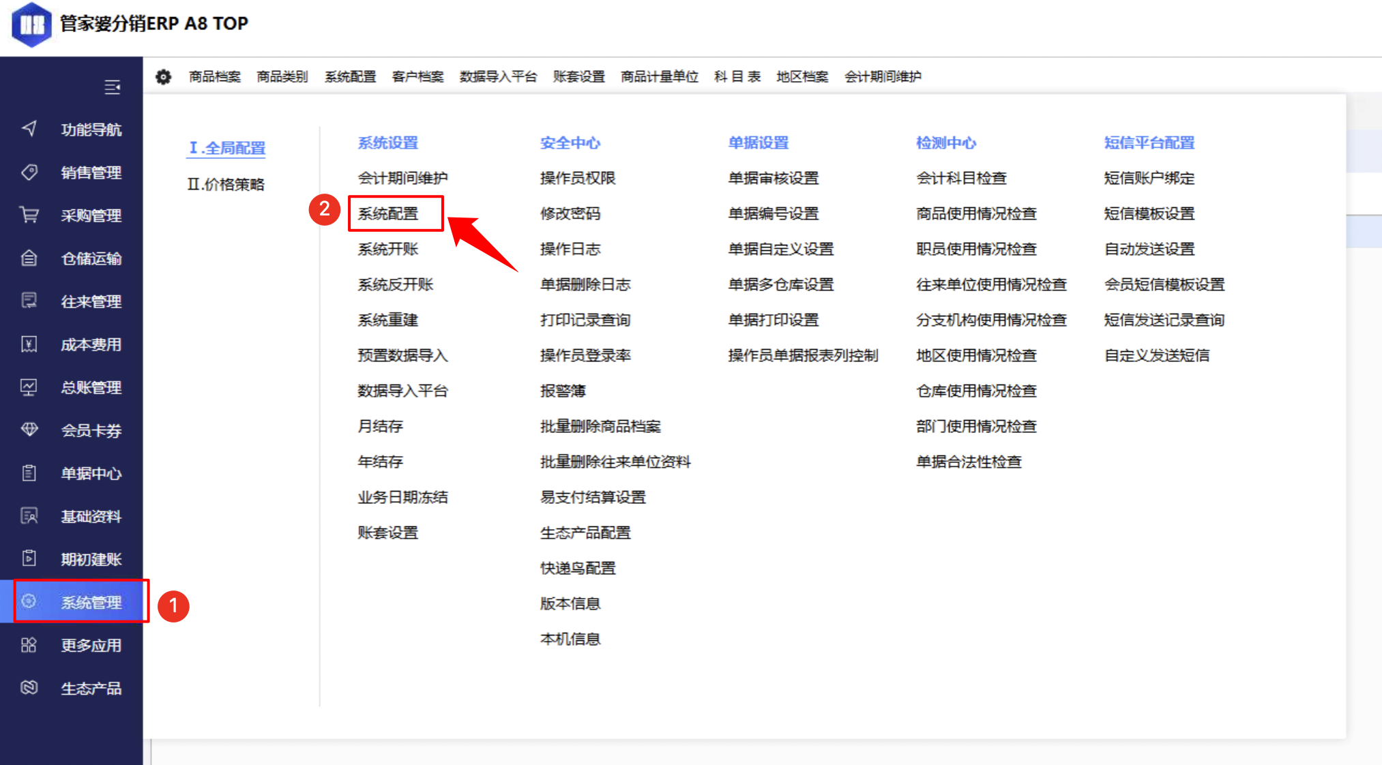Screen dimensions: 1382x765
Task: Click the application logo at top left
Action: pos(31,25)
